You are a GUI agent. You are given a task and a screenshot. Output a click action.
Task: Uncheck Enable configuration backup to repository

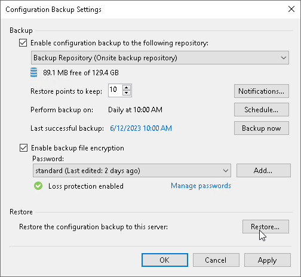23,43
